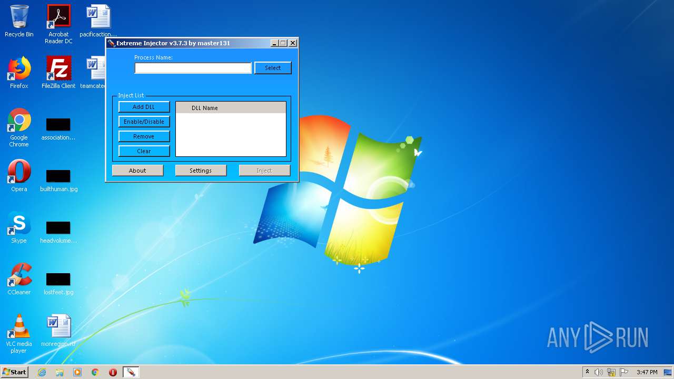The width and height of the screenshot is (674, 379).
Task: Clear the Inject List
Action: coord(144,151)
